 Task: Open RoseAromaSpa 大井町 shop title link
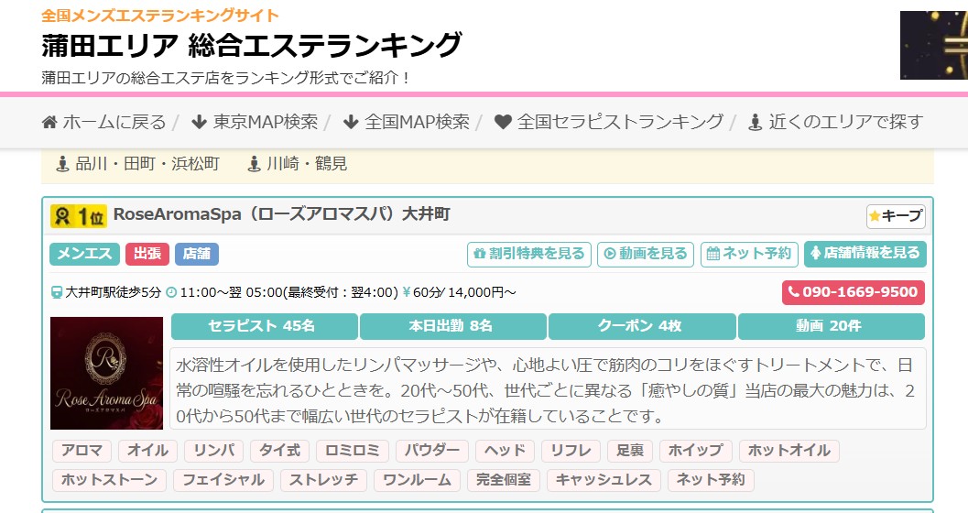281,214
